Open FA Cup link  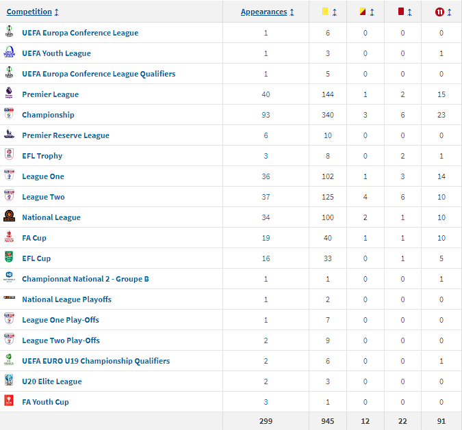tap(34, 238)
